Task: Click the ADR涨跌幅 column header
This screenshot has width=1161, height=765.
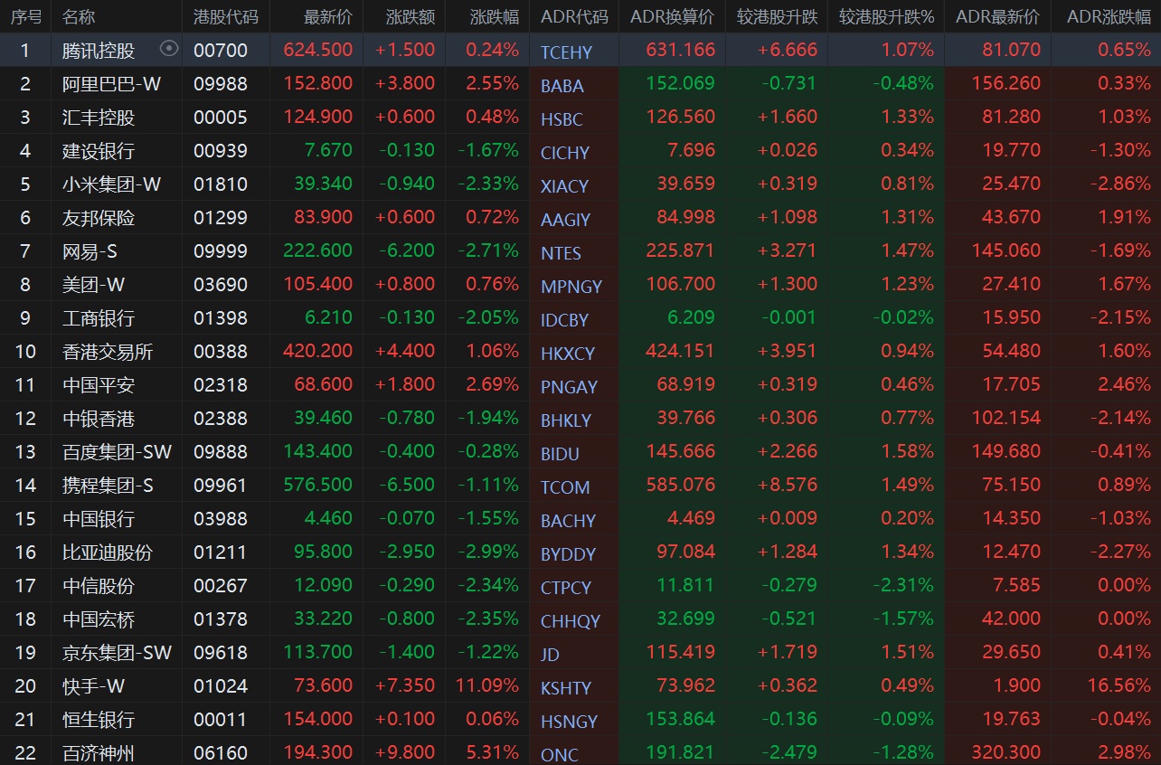Action: [x=1109, y=17]
